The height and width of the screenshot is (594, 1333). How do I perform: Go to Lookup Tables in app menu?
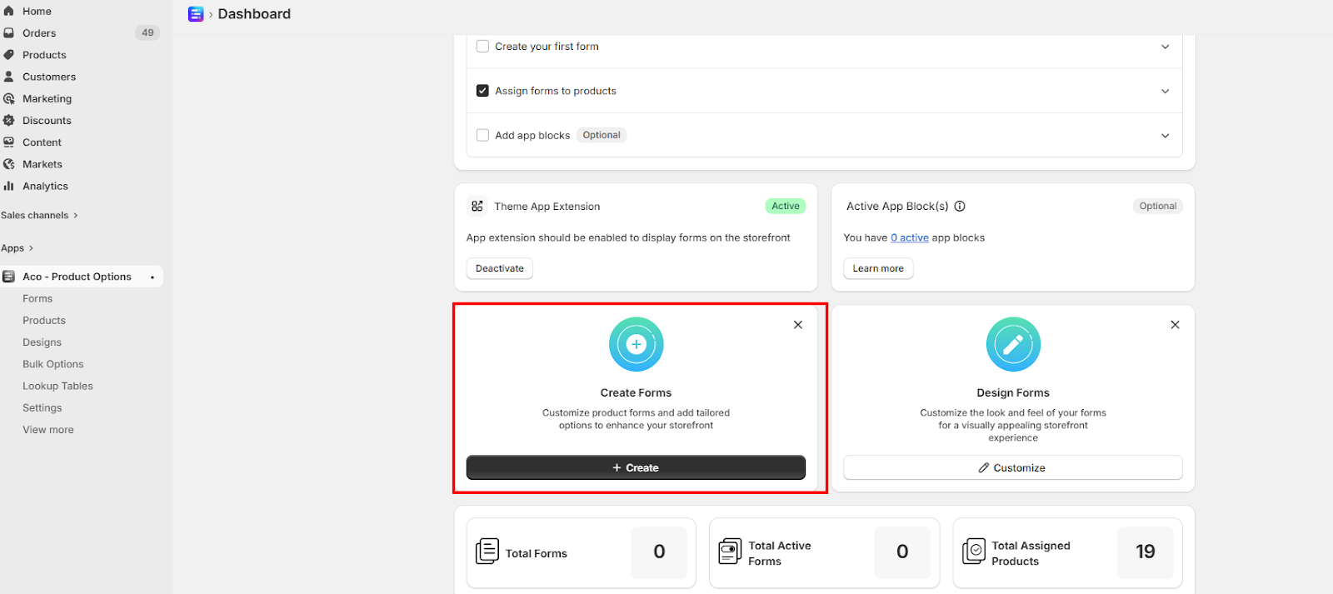pyautogui.click(x=57, y=386)
